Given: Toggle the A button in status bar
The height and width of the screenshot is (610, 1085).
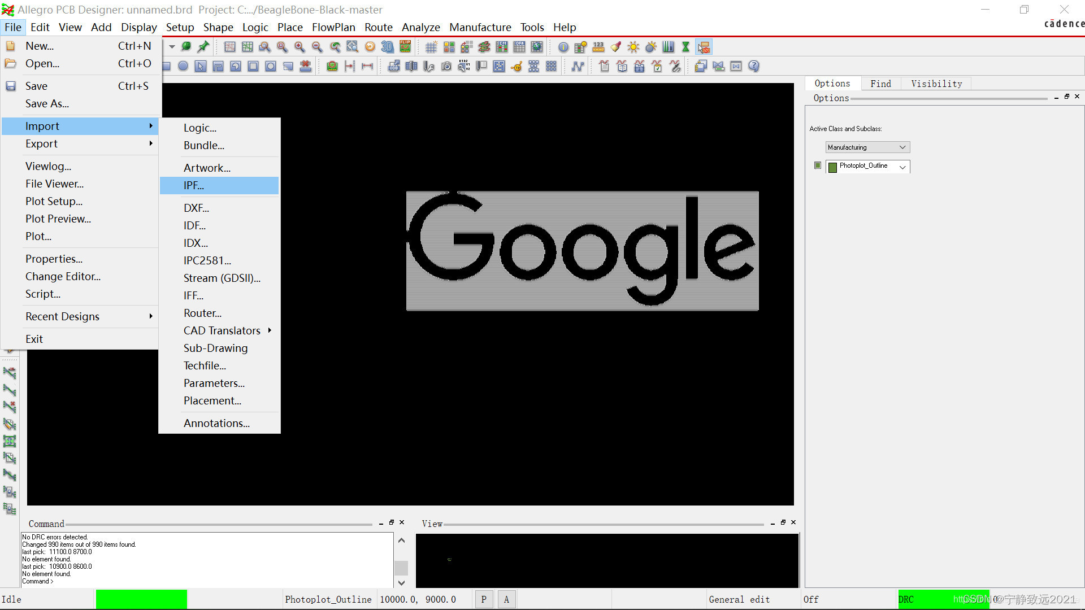Looking at the screenshot, I should (x=506, y=599).
